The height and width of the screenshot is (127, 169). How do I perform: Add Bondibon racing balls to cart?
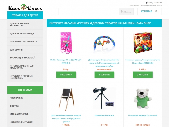pos(143,75)
